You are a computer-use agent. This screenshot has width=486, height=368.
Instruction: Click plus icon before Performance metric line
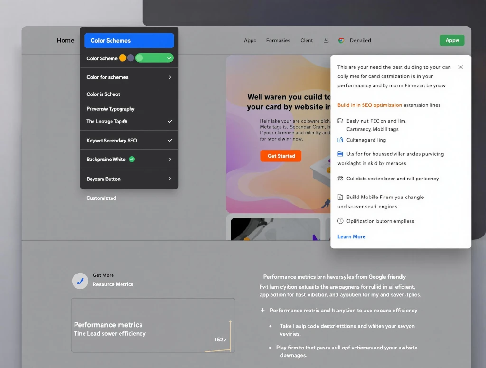pyautogui.click(x=262, y=310)
